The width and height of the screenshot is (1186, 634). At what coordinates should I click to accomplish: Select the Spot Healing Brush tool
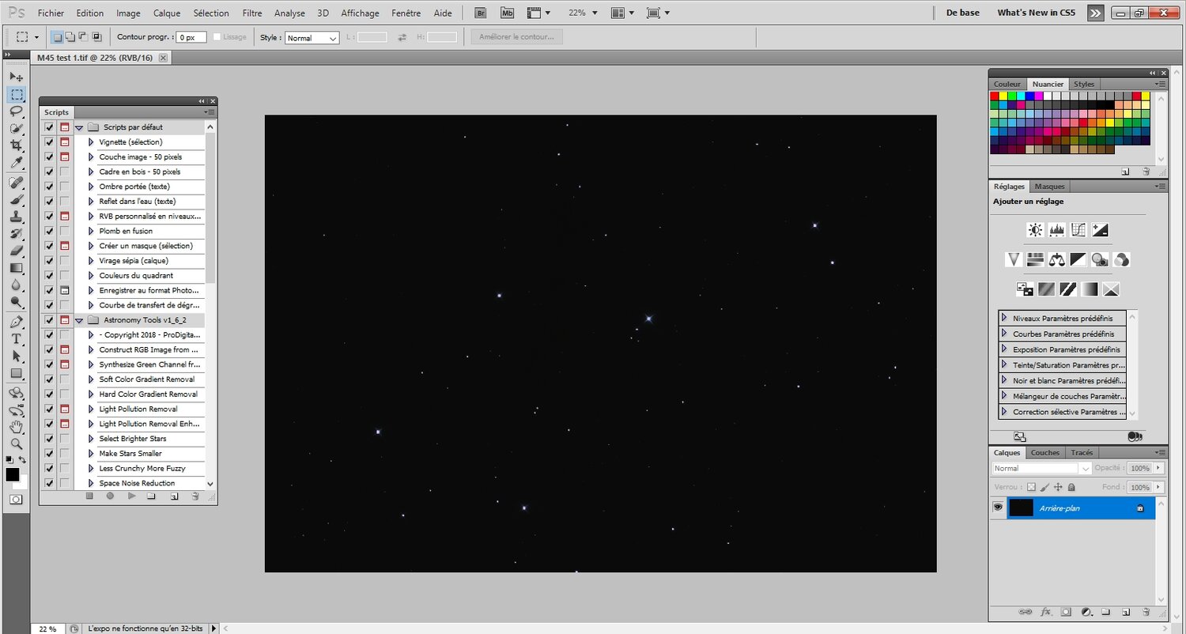[16, 183]
